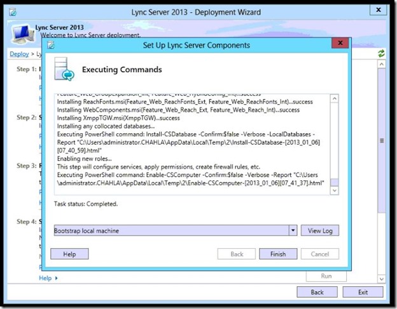Click the 'Task status: Completed.' text
This screenshot has height=309, width=397.
coord(86,204)
